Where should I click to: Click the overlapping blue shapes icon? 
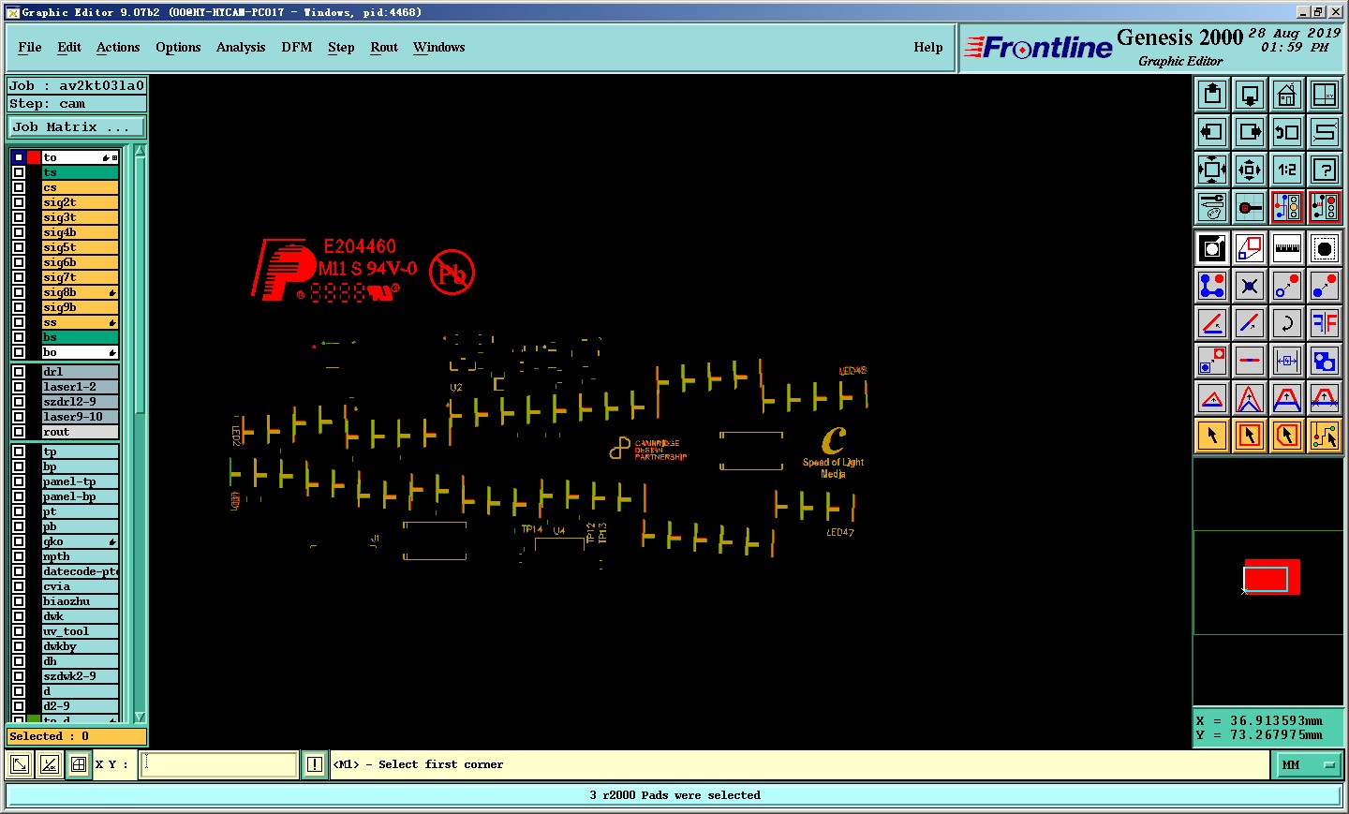1325,361
